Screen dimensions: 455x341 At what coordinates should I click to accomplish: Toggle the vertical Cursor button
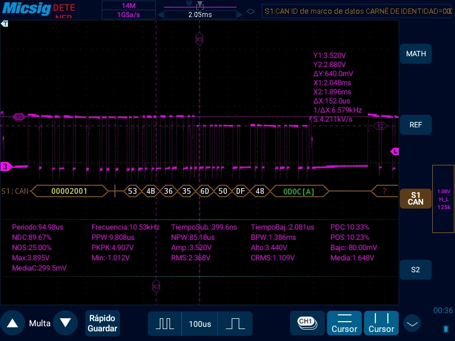click(x=381, y=323)
